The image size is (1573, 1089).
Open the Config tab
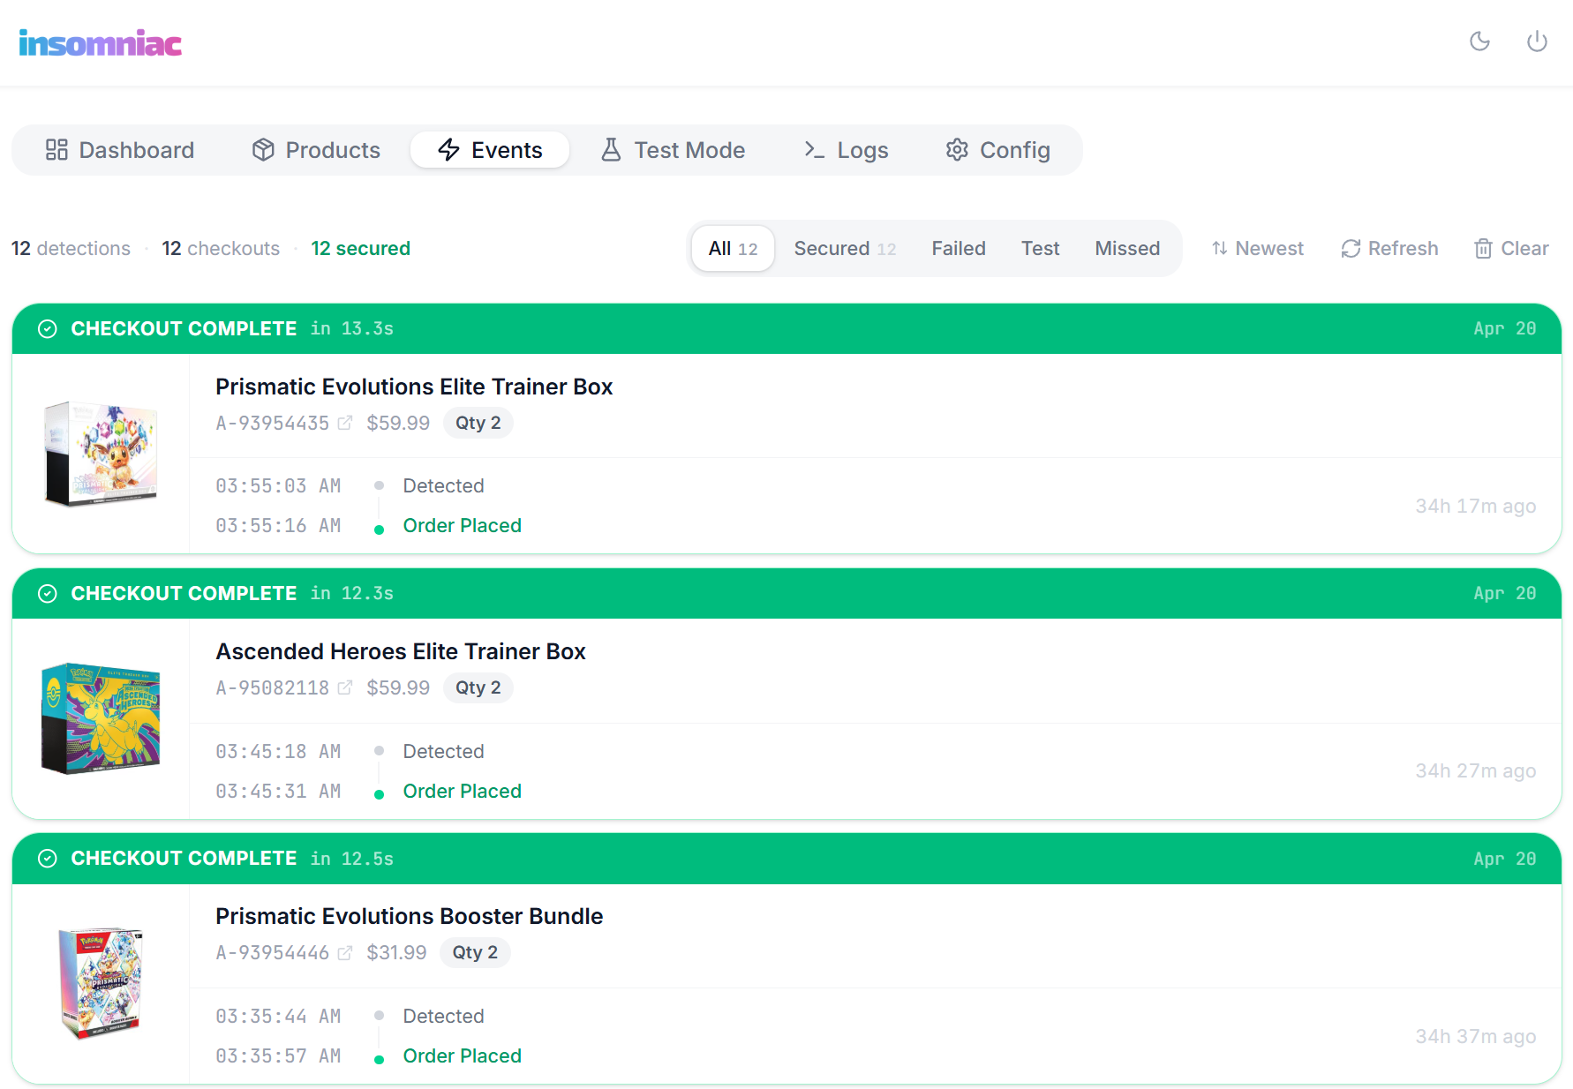point(997,150)
